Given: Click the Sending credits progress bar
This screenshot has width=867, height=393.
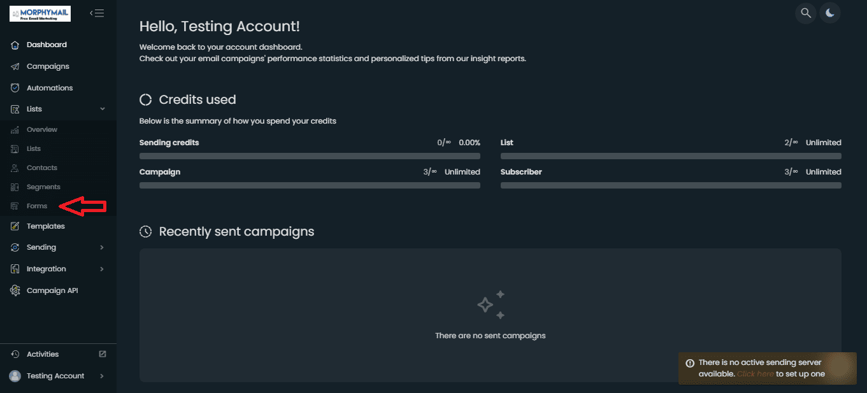Looking at the screenshot, I should [x=310, y=156].
